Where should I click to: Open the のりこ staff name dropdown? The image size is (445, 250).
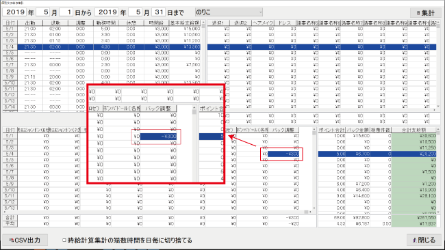tap(229, 12)
